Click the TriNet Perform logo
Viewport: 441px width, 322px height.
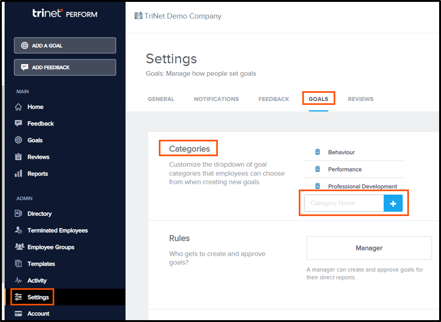65,14
